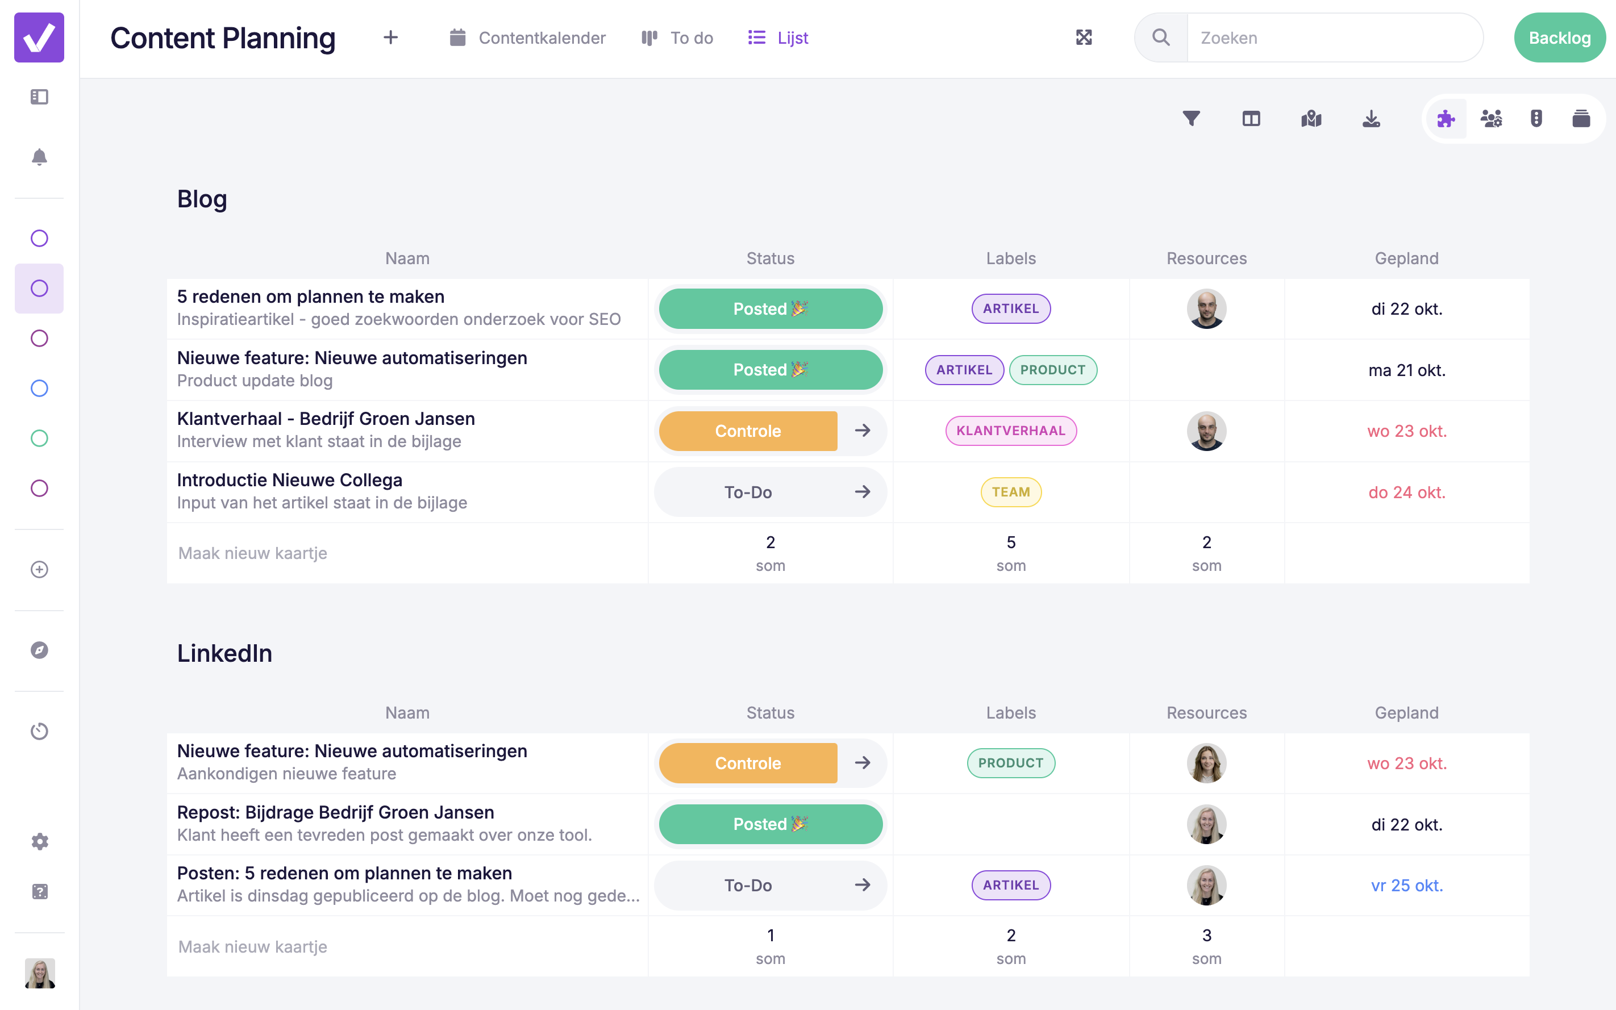Click Controle status of Klantverhaal card
1616x1010 pixels.
(x=748, y=431)
